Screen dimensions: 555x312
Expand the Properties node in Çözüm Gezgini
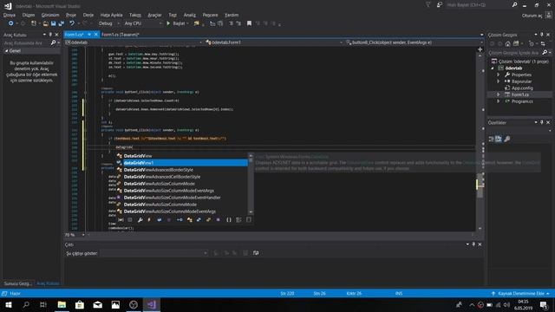click(499, 75)
